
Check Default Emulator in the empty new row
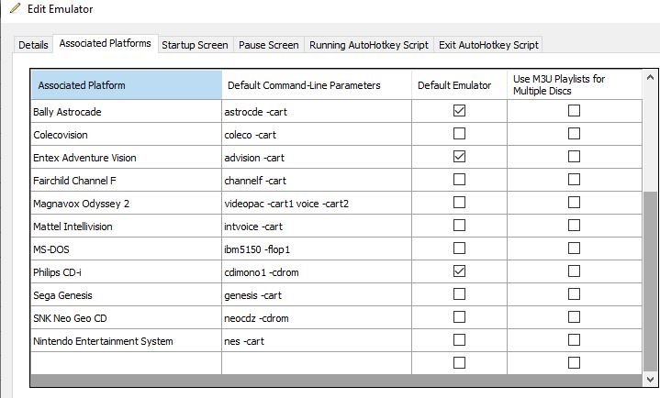pos(459,362)
